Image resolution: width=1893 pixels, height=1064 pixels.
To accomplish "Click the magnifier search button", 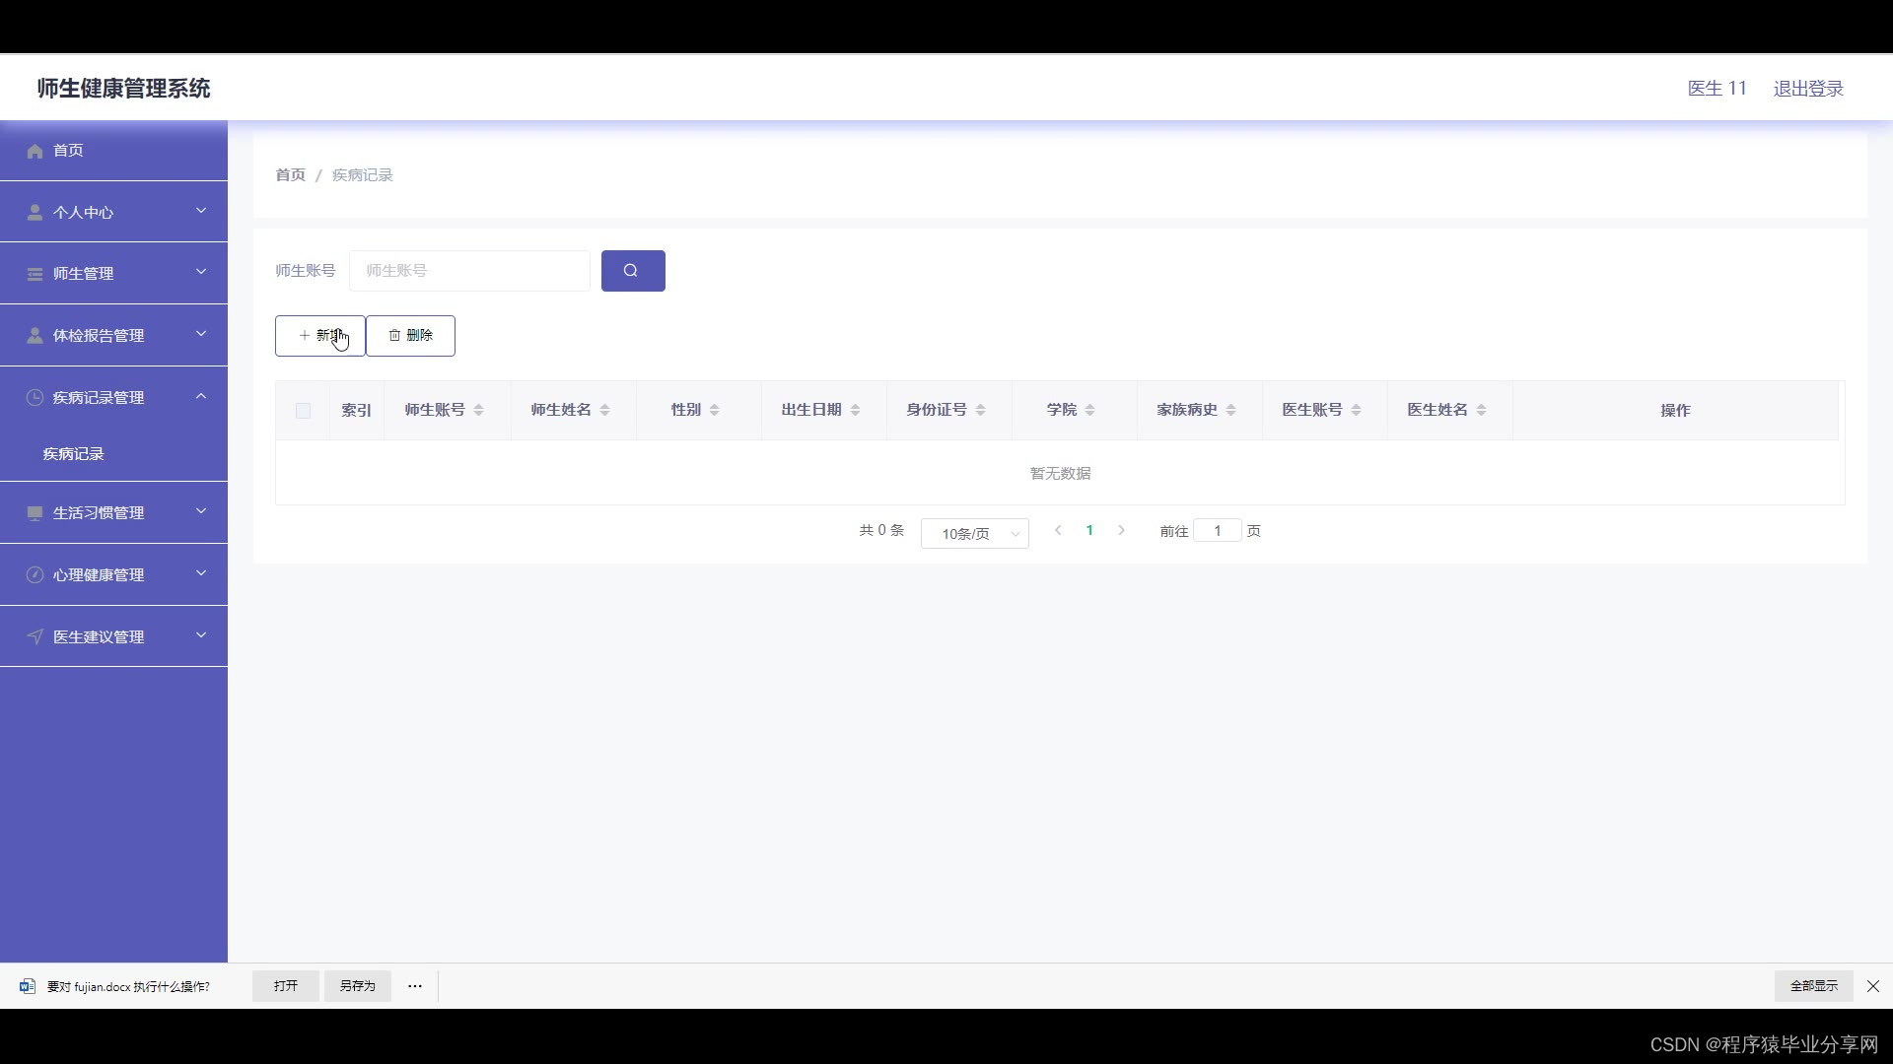I will point(632,271).
